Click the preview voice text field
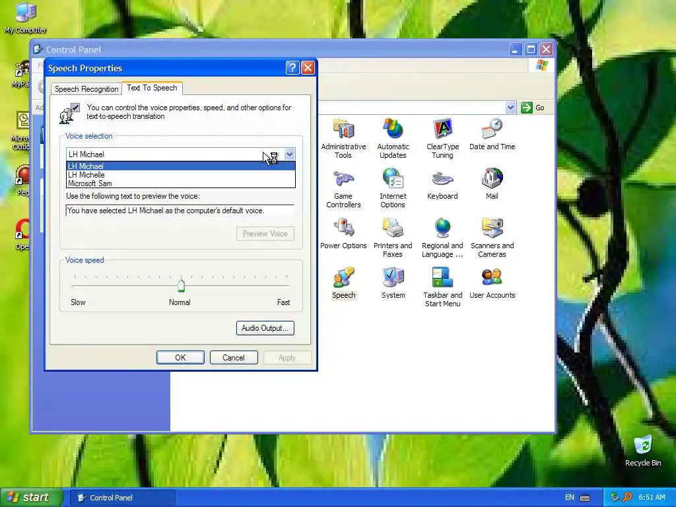This screenshot has width=676, height=507. coord(180,211)
